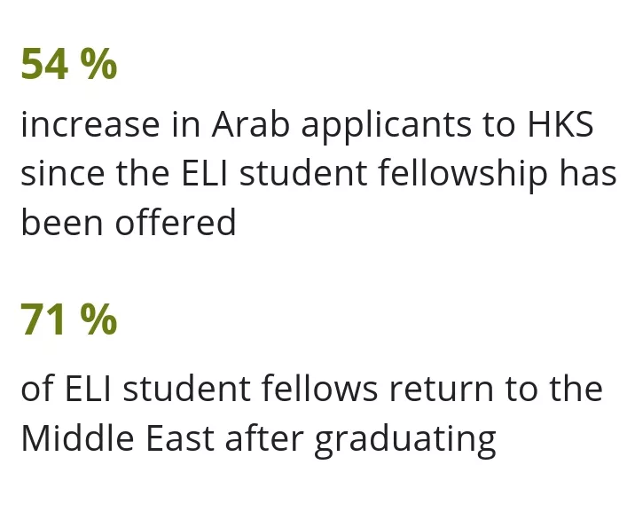Select the HKS abbreviation text
627x520 pixels.
pyautogui.click(x=560, y=124)
